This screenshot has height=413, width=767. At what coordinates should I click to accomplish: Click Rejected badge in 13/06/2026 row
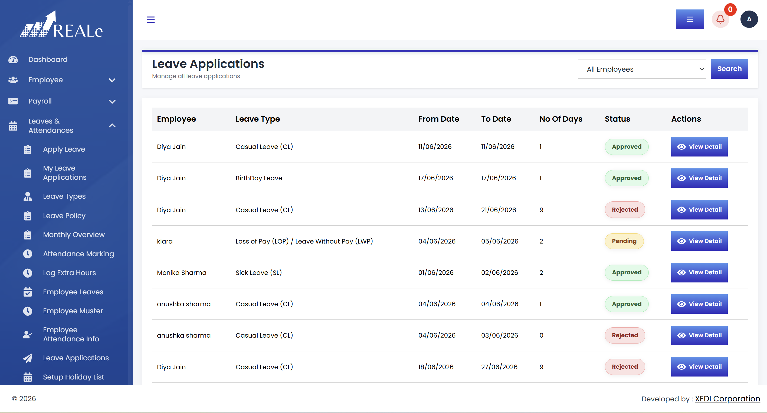click(x=625, y=210)
